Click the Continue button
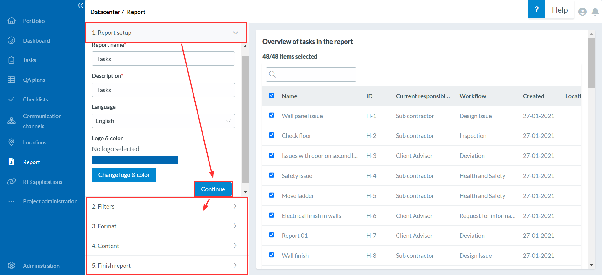The image size is (602, 275). (213, 189)
